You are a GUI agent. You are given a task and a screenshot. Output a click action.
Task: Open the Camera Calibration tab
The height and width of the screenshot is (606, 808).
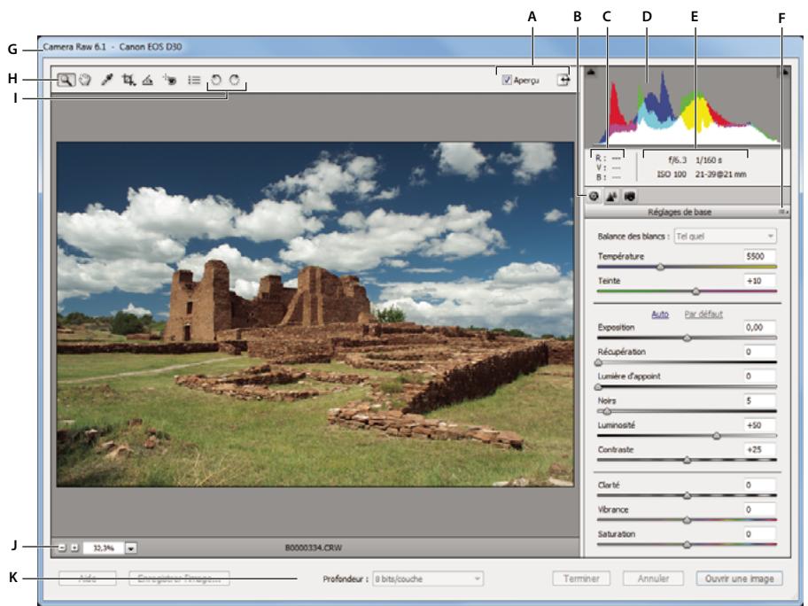coord(629,196)
